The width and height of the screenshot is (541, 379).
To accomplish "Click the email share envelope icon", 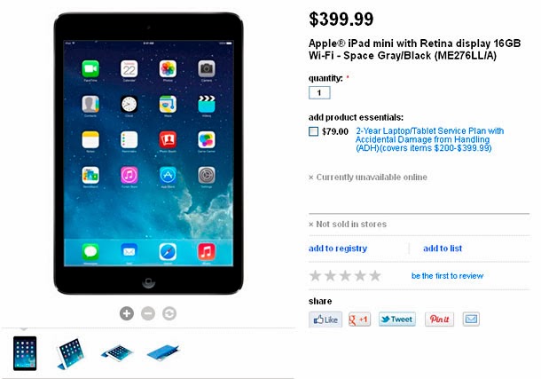I will pos(471,320).
